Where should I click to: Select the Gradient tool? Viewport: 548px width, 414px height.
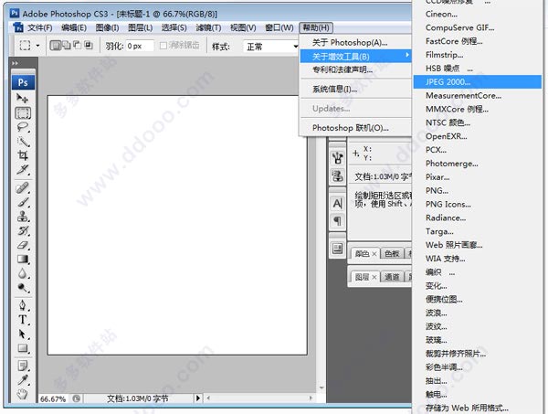pyautogui.click(x=23, y=260)
